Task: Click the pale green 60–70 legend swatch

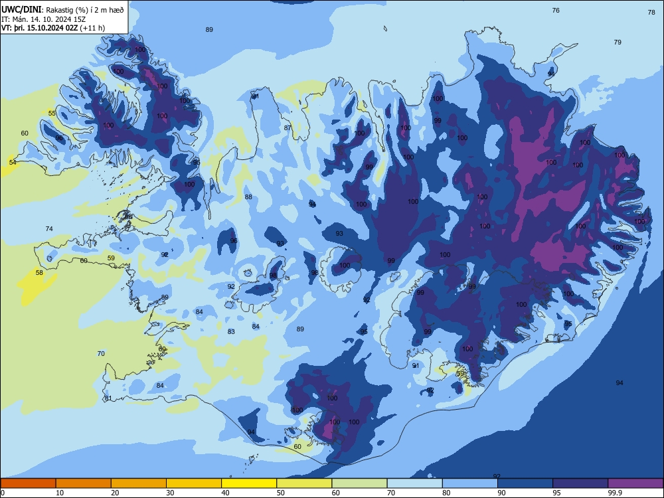Action: [x=359, y=483]
